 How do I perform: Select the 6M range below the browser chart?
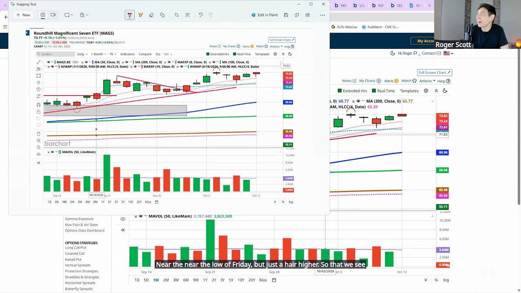click(x=186, y=280)
